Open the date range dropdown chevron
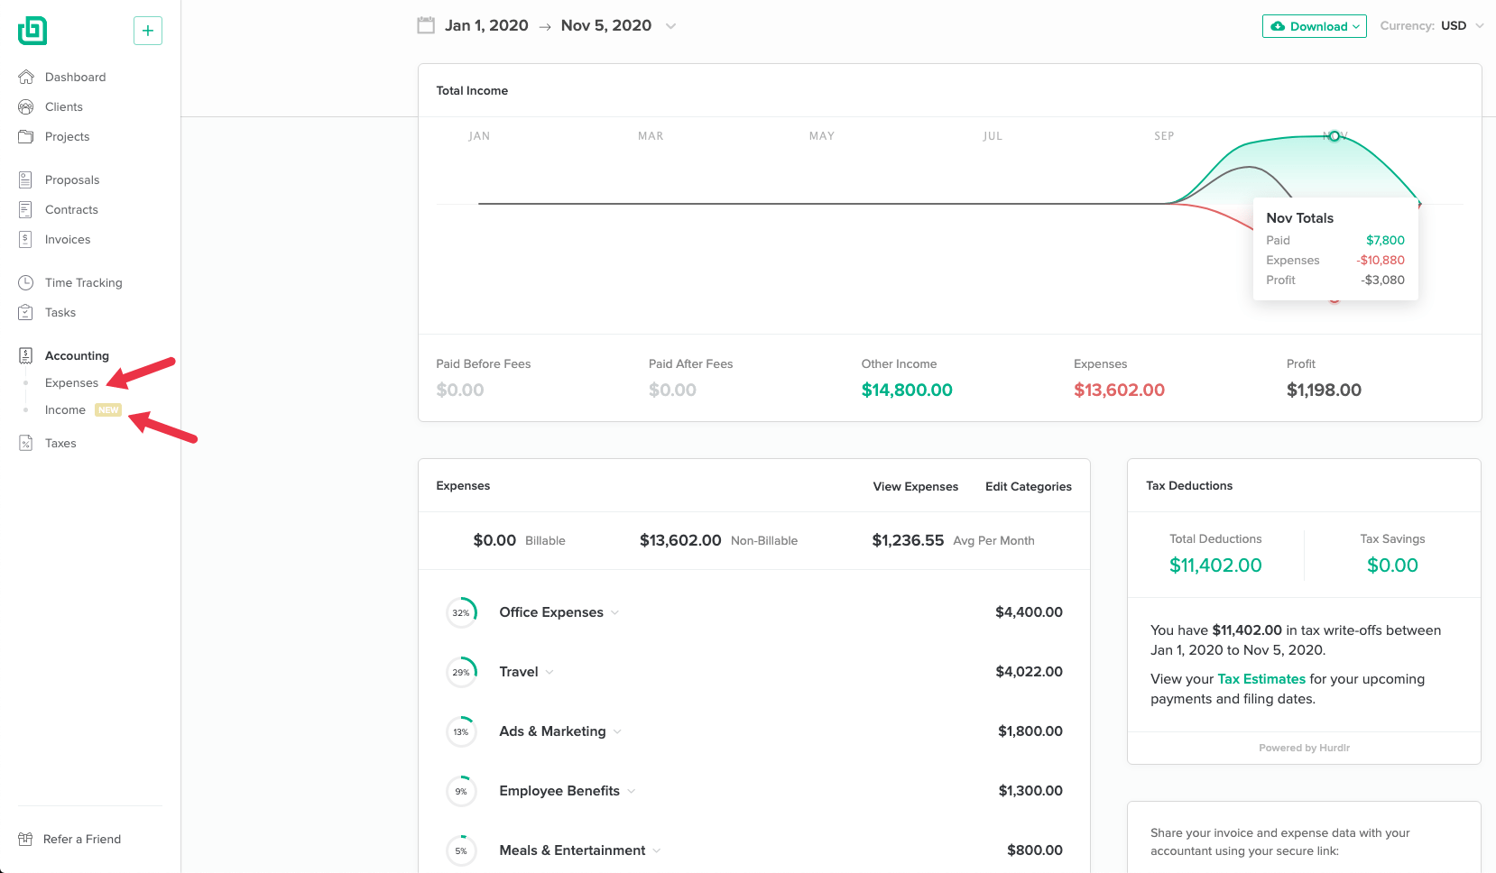 point(670,26)
